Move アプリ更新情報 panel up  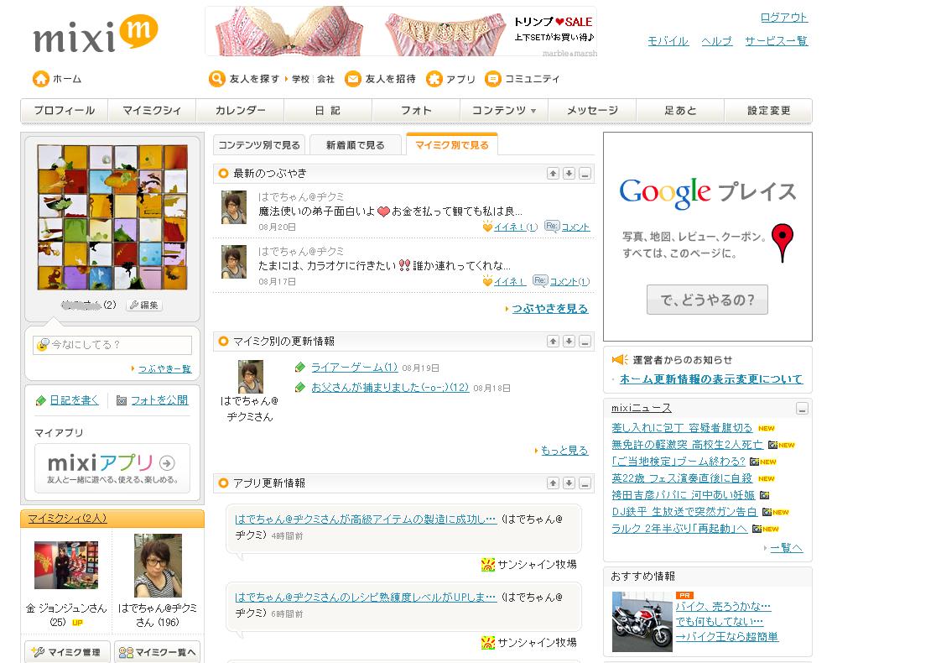coord(553,483)
